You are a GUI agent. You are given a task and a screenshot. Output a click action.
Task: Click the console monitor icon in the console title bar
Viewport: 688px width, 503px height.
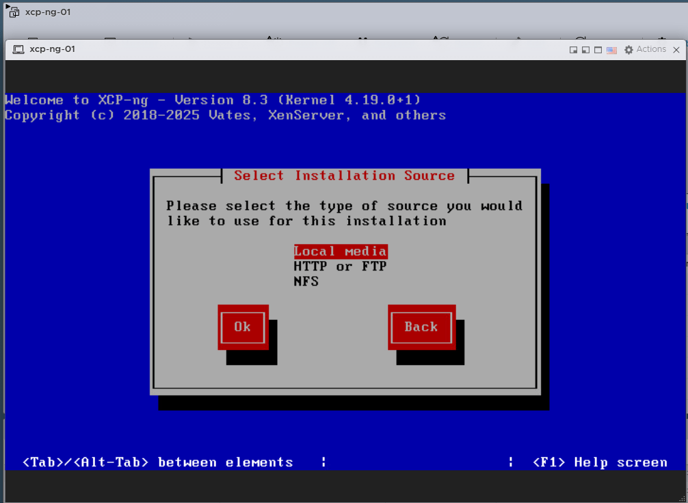18,50
